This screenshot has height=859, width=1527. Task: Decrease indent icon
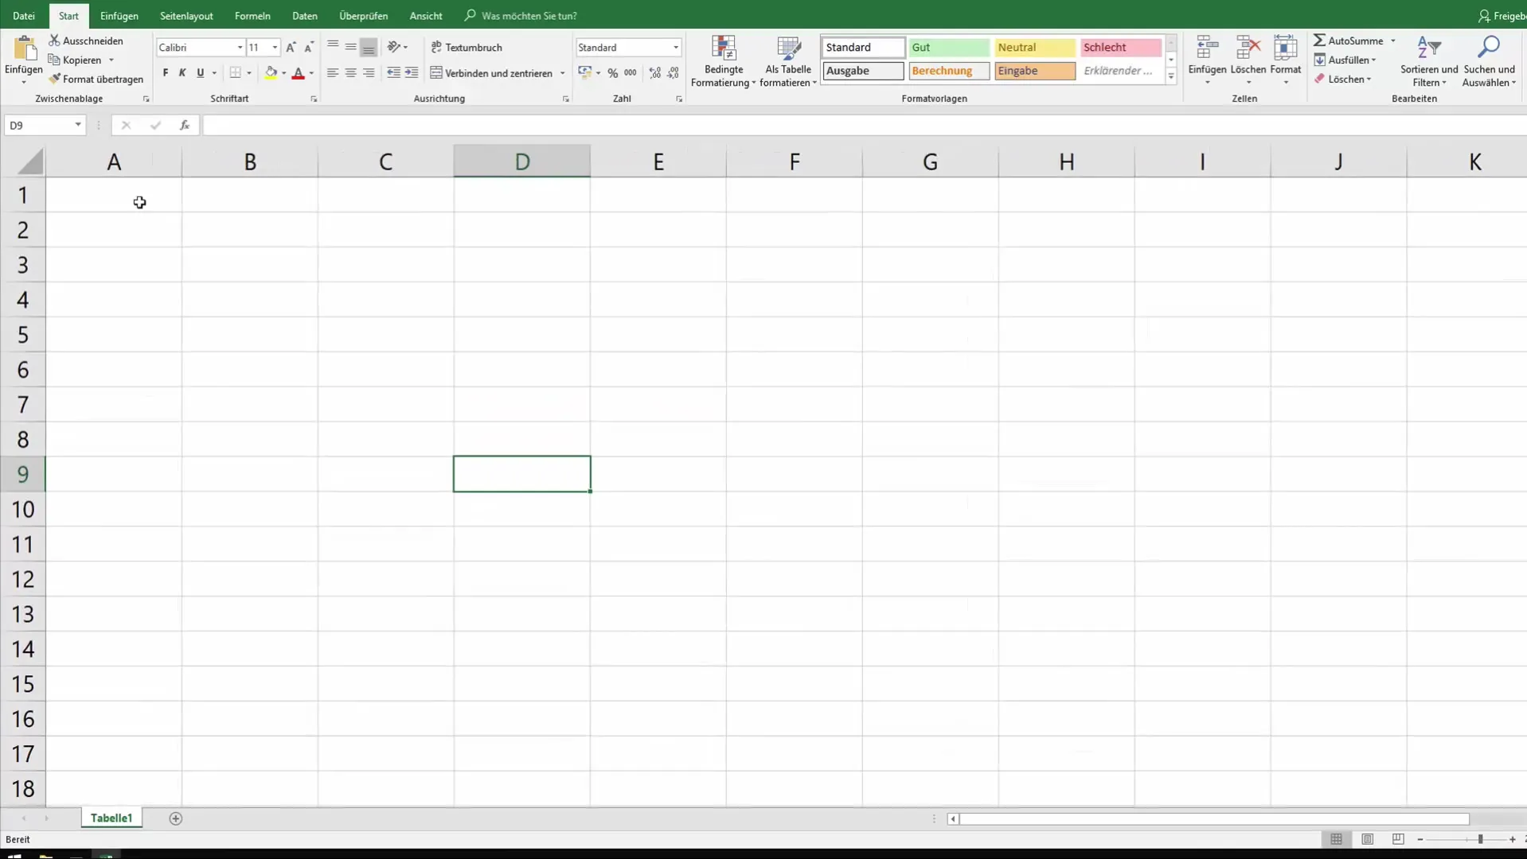pos(393,72)
